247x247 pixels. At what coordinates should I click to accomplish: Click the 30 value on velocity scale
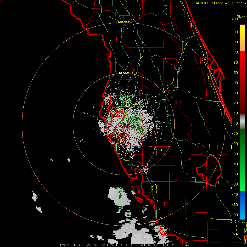236,93
